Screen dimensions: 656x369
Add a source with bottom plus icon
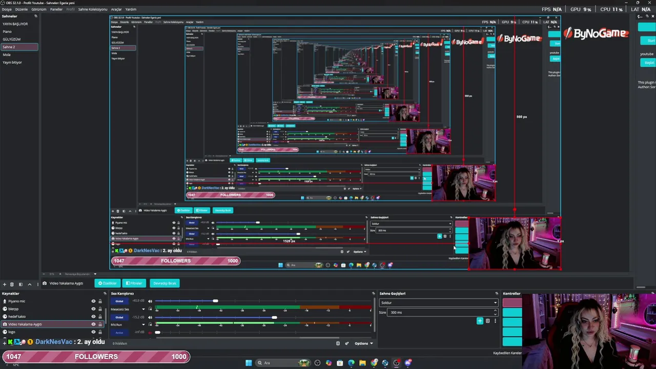[x=5, y=343]
